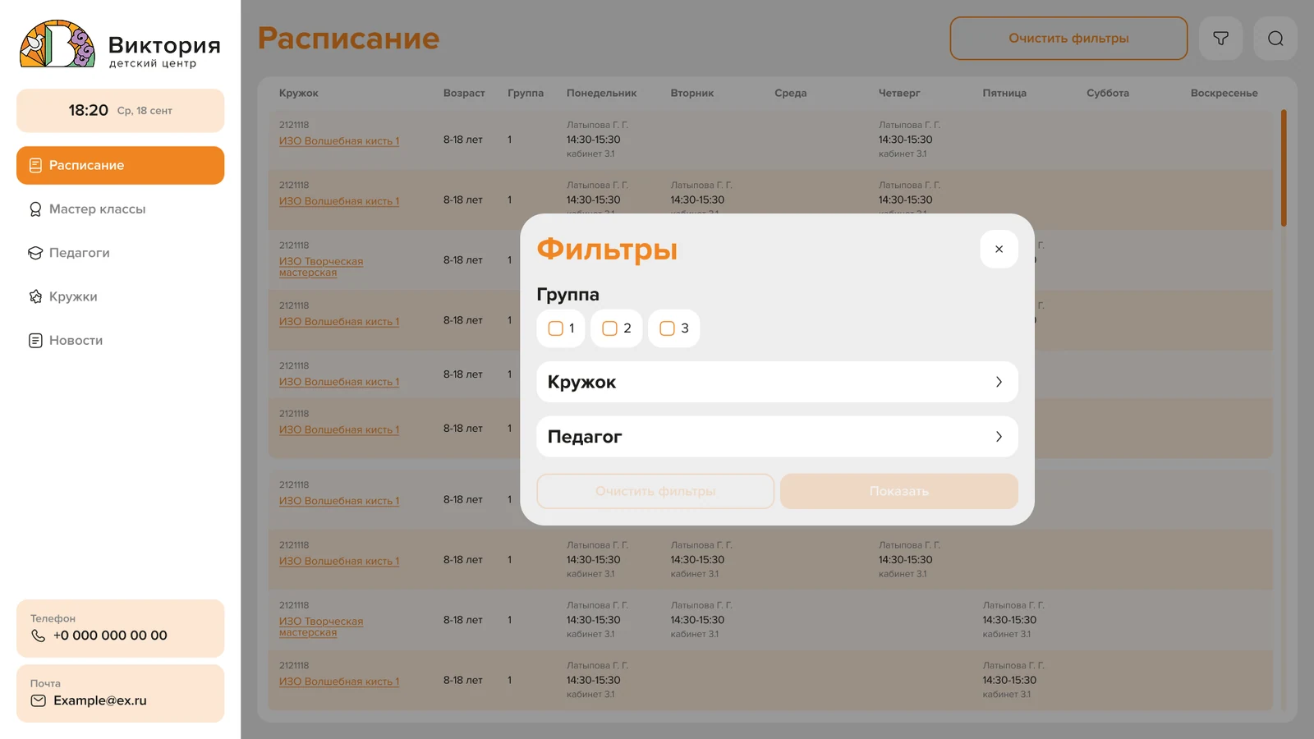
Task: Open the Кружки section
Action: click(120, 296)
